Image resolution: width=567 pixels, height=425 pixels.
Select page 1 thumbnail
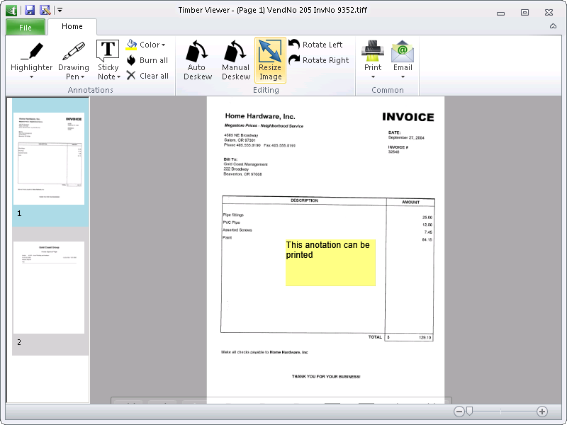point(49,158)
